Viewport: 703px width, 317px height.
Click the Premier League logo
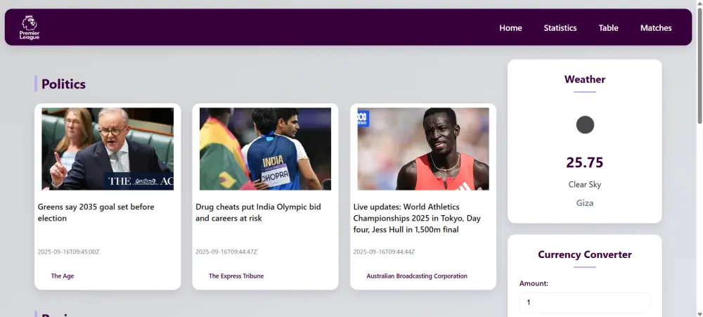(30, 27)
